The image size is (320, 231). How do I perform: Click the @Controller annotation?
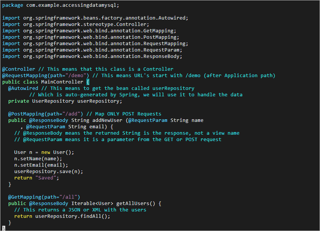19,69
